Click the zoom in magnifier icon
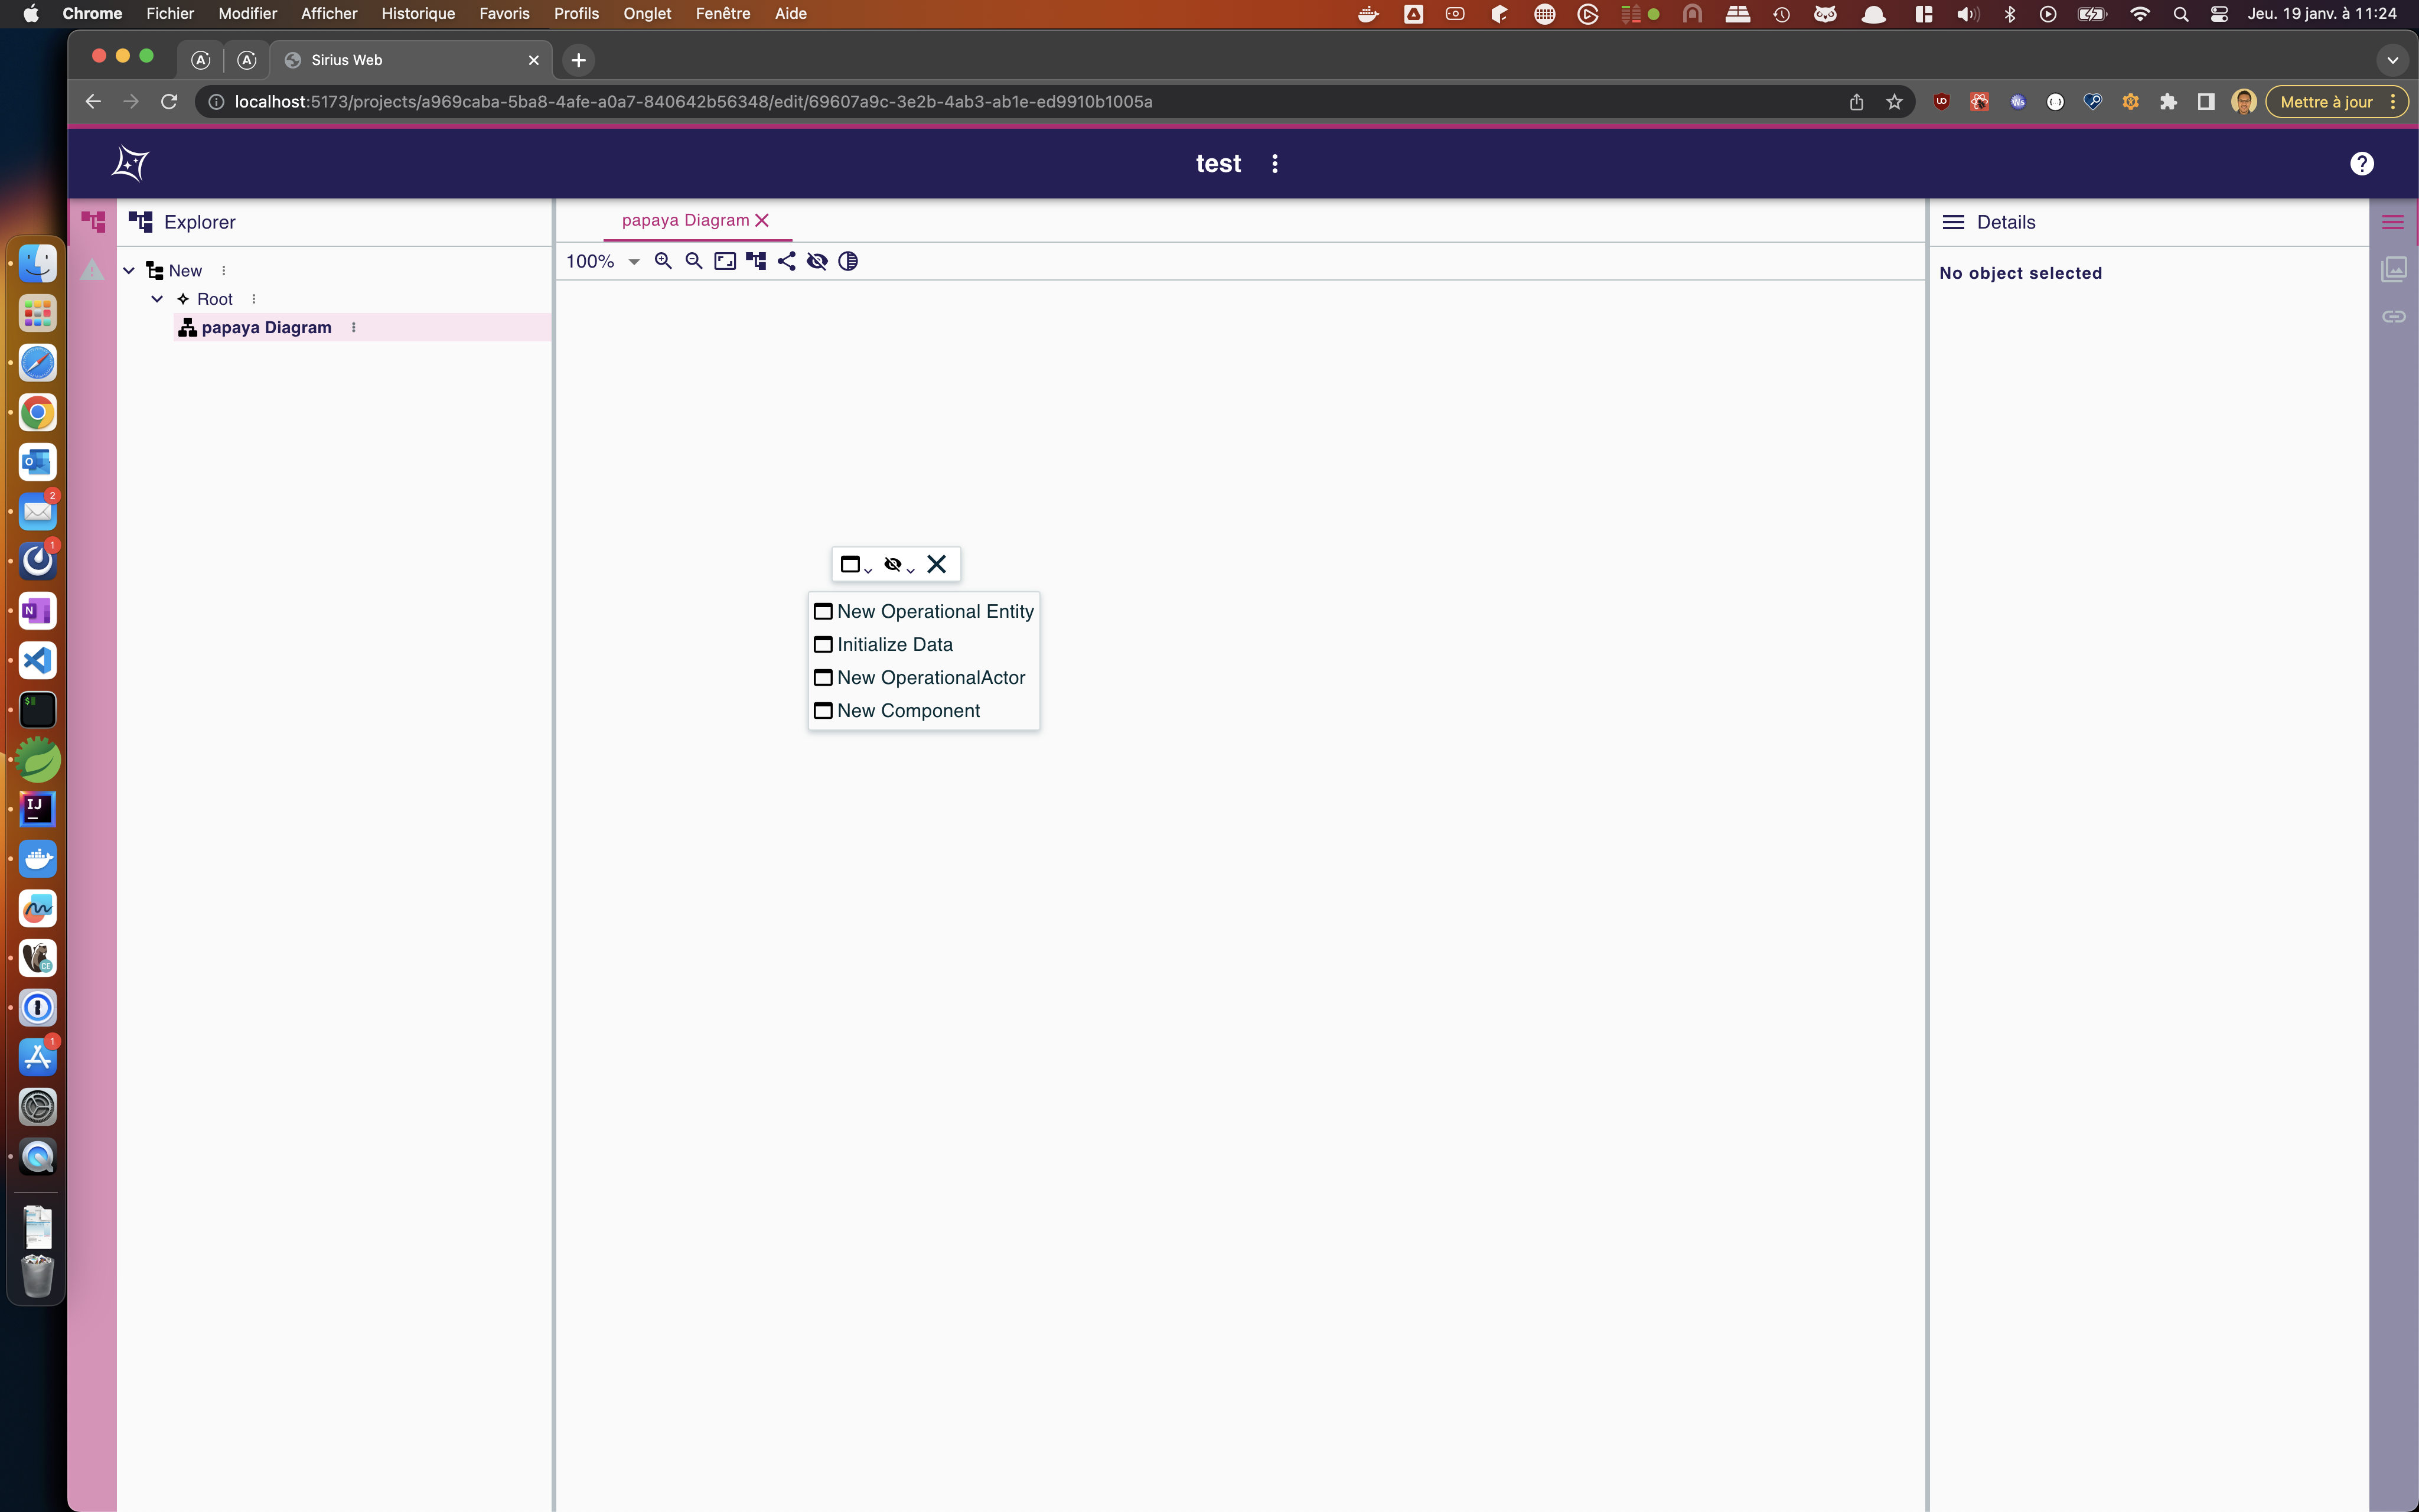Screen dimensions: 2419x1512 tap(663, 261)
